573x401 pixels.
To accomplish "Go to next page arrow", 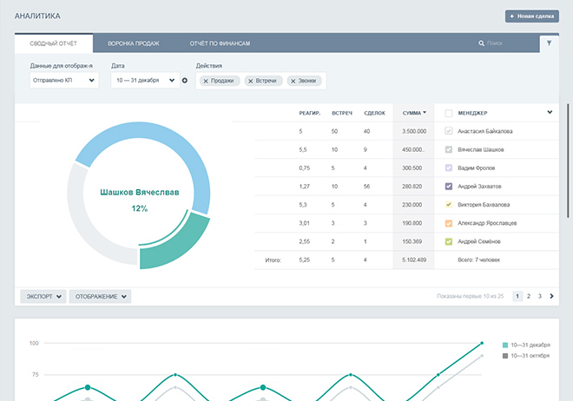I will pos(552,296).
